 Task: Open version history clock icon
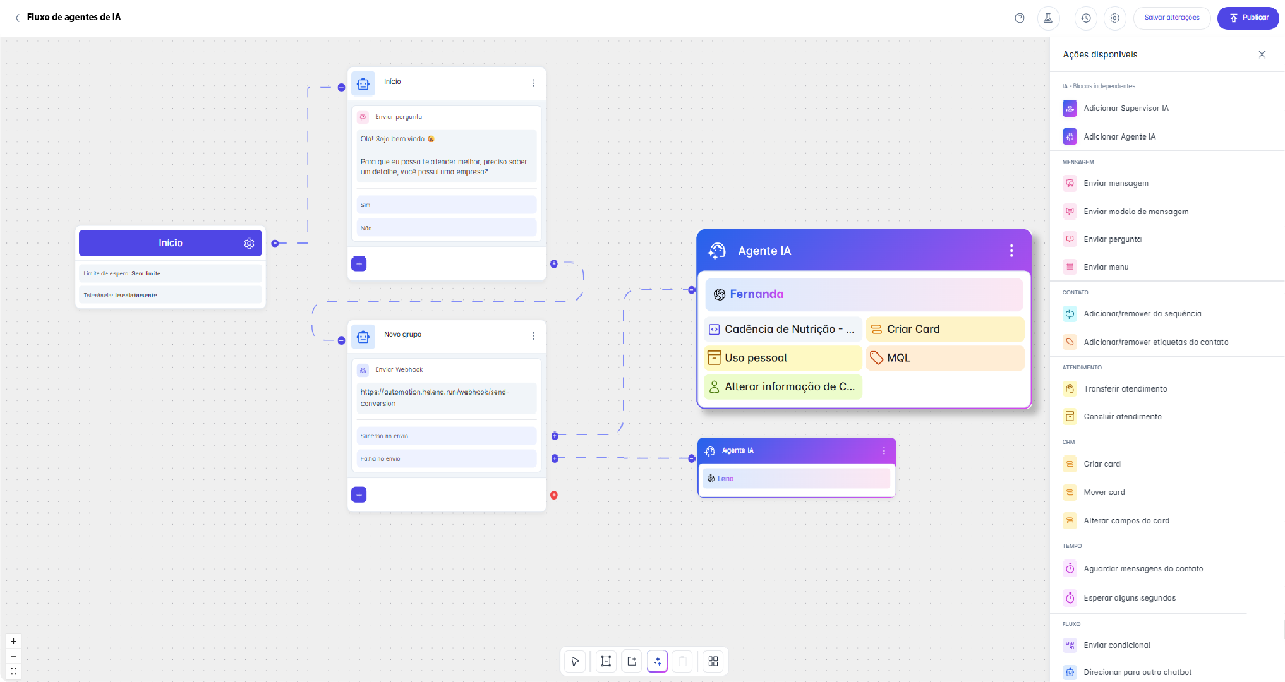coord(1086,18)
